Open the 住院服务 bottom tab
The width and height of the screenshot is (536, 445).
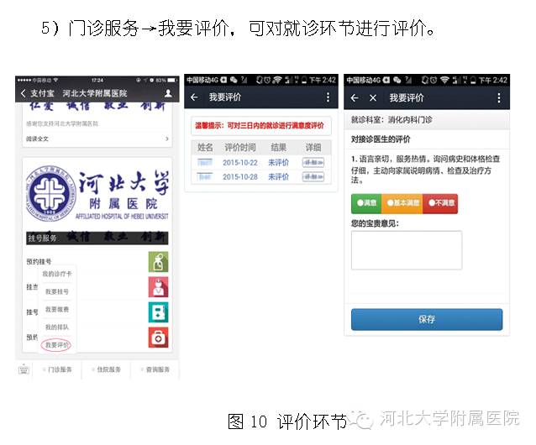pos(107,369)
